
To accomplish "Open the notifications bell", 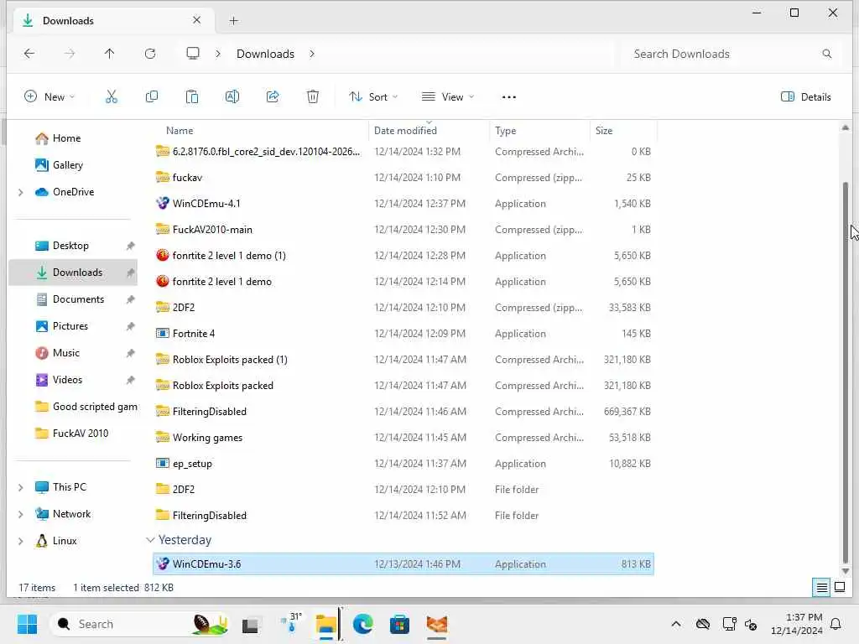I will coord(836,624).
